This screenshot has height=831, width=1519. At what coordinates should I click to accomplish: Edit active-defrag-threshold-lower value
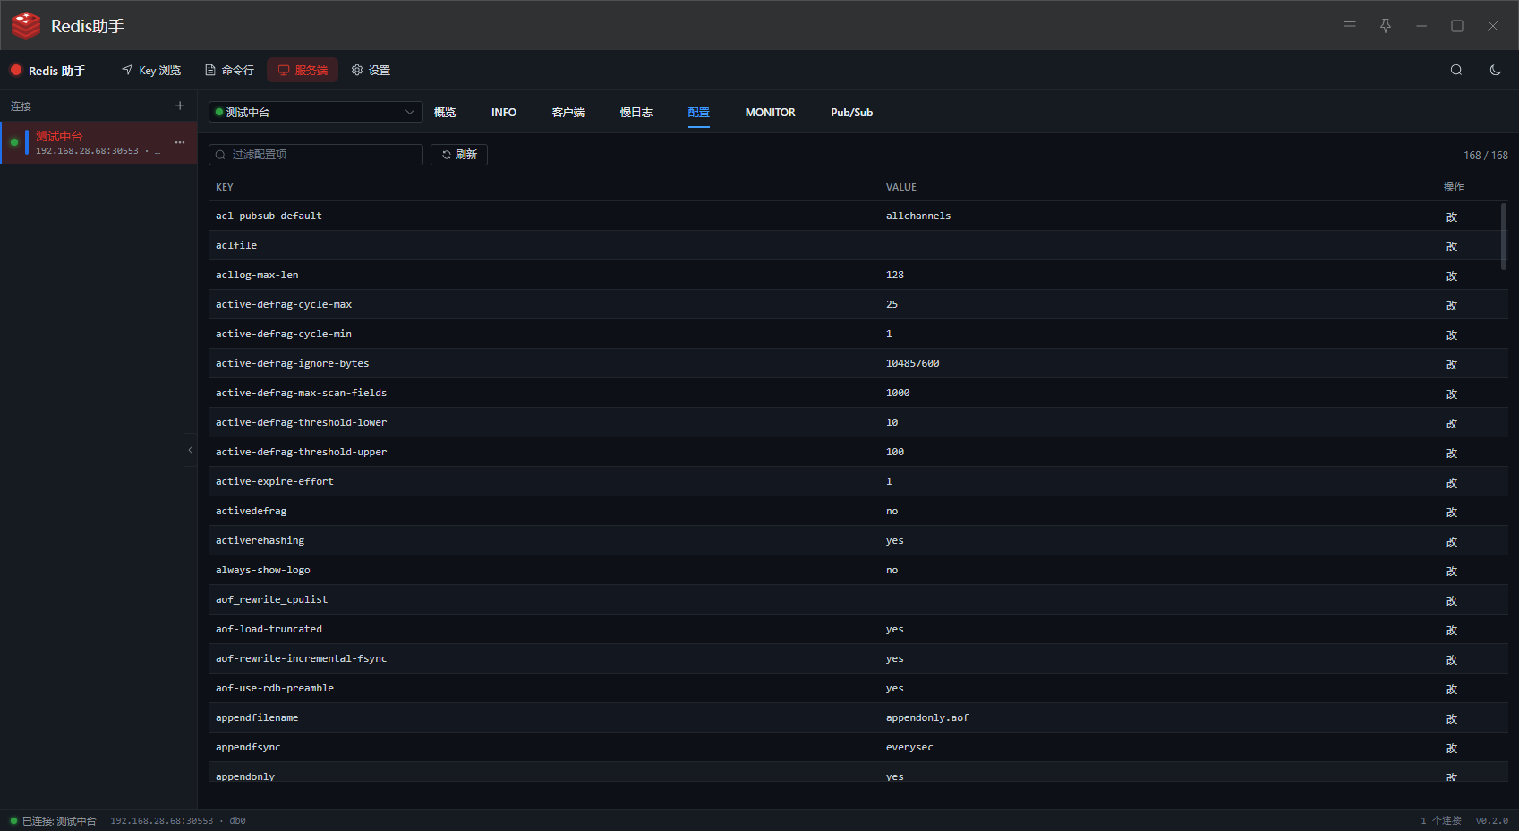(1452, 423)
